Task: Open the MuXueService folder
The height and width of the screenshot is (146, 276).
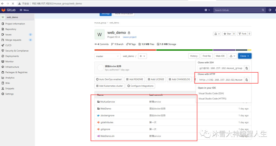Action: point(107,102)
